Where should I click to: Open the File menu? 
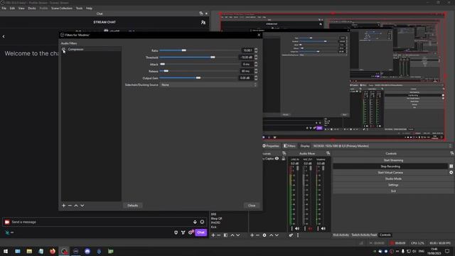point(4,8)
